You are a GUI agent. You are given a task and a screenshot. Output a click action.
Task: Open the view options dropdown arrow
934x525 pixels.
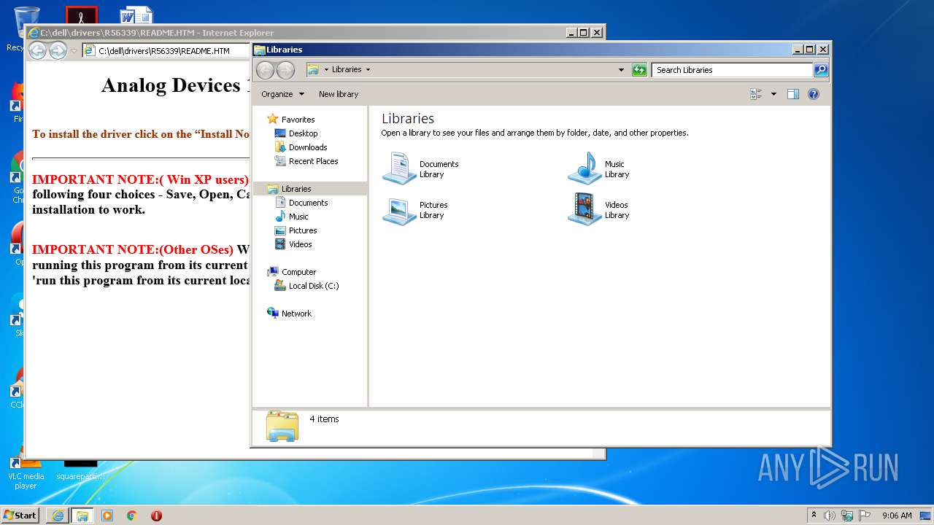[773, 94]
